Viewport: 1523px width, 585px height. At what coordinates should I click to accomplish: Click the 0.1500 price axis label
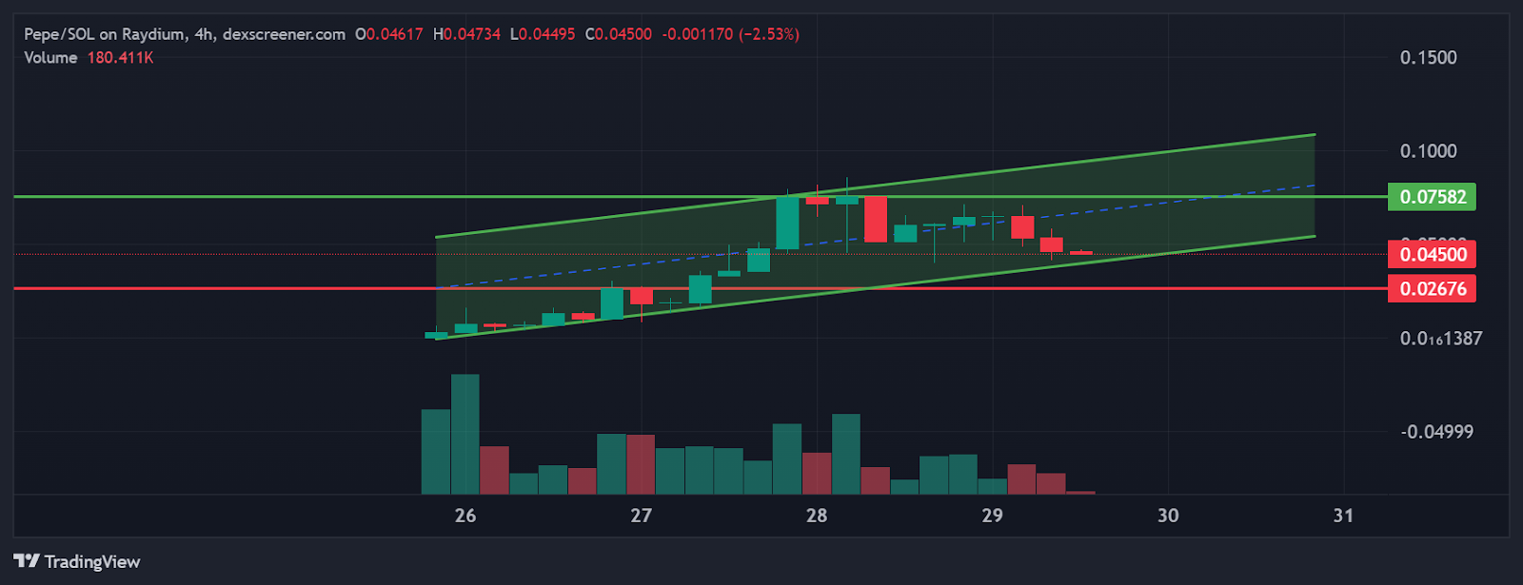[1428, 58]
